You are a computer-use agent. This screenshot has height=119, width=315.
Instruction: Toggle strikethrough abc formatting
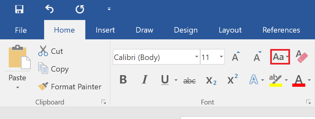pyautogui.click(x=190, y=81)
